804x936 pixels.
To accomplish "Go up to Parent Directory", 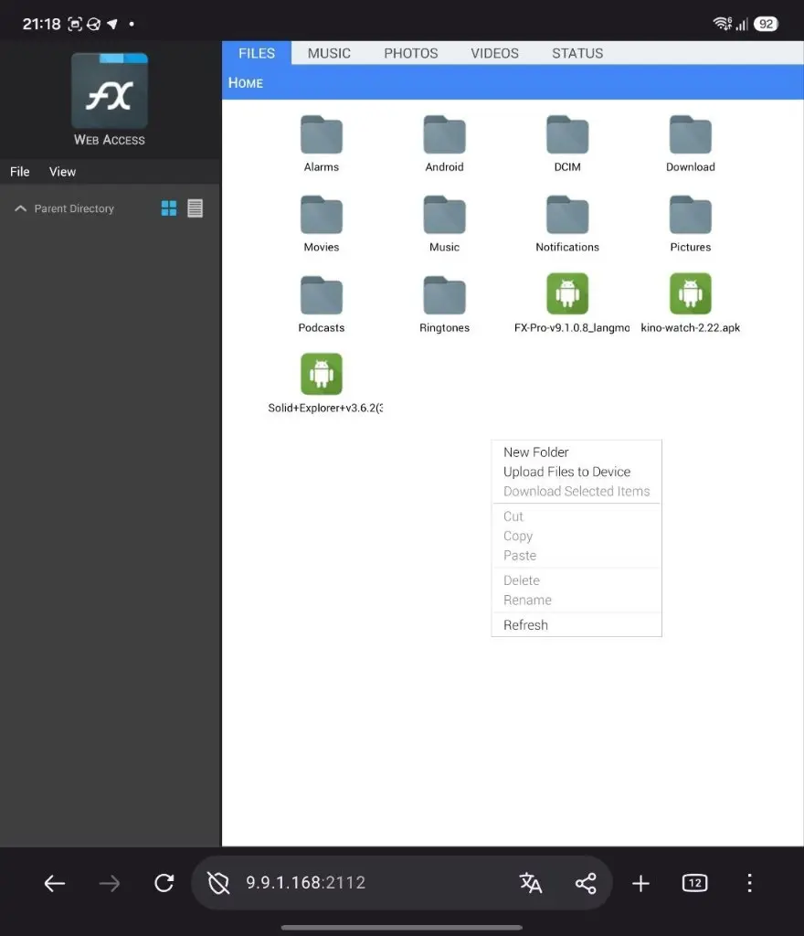I will coord(65,208).
